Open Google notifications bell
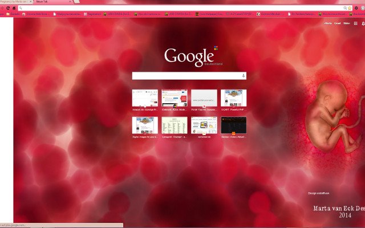Screen dimensions: 365x228 click(363, 23)
